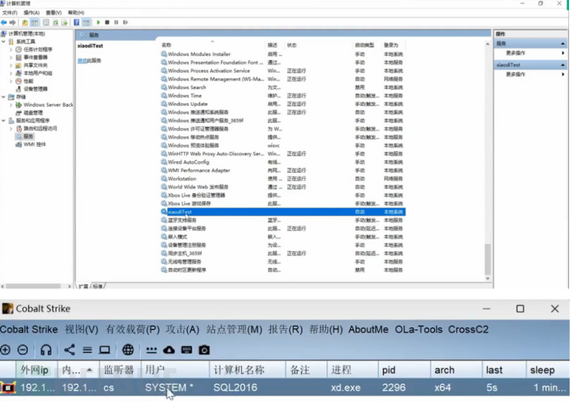This screenshot has width=585, height=402.
Task: Click the green Start Service play icon
Action: 97,22
